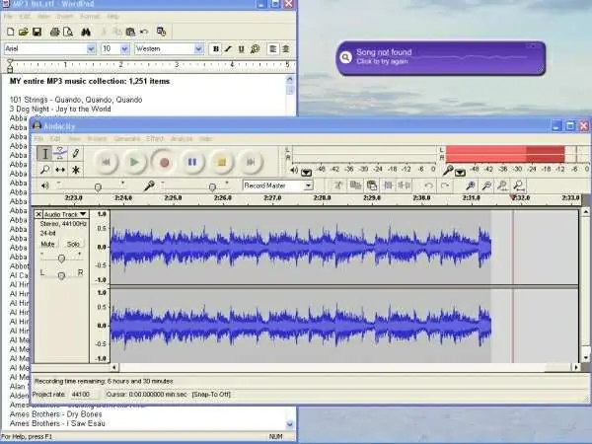
Task: Click the Skip to Start button
Action: coord(106,162)
